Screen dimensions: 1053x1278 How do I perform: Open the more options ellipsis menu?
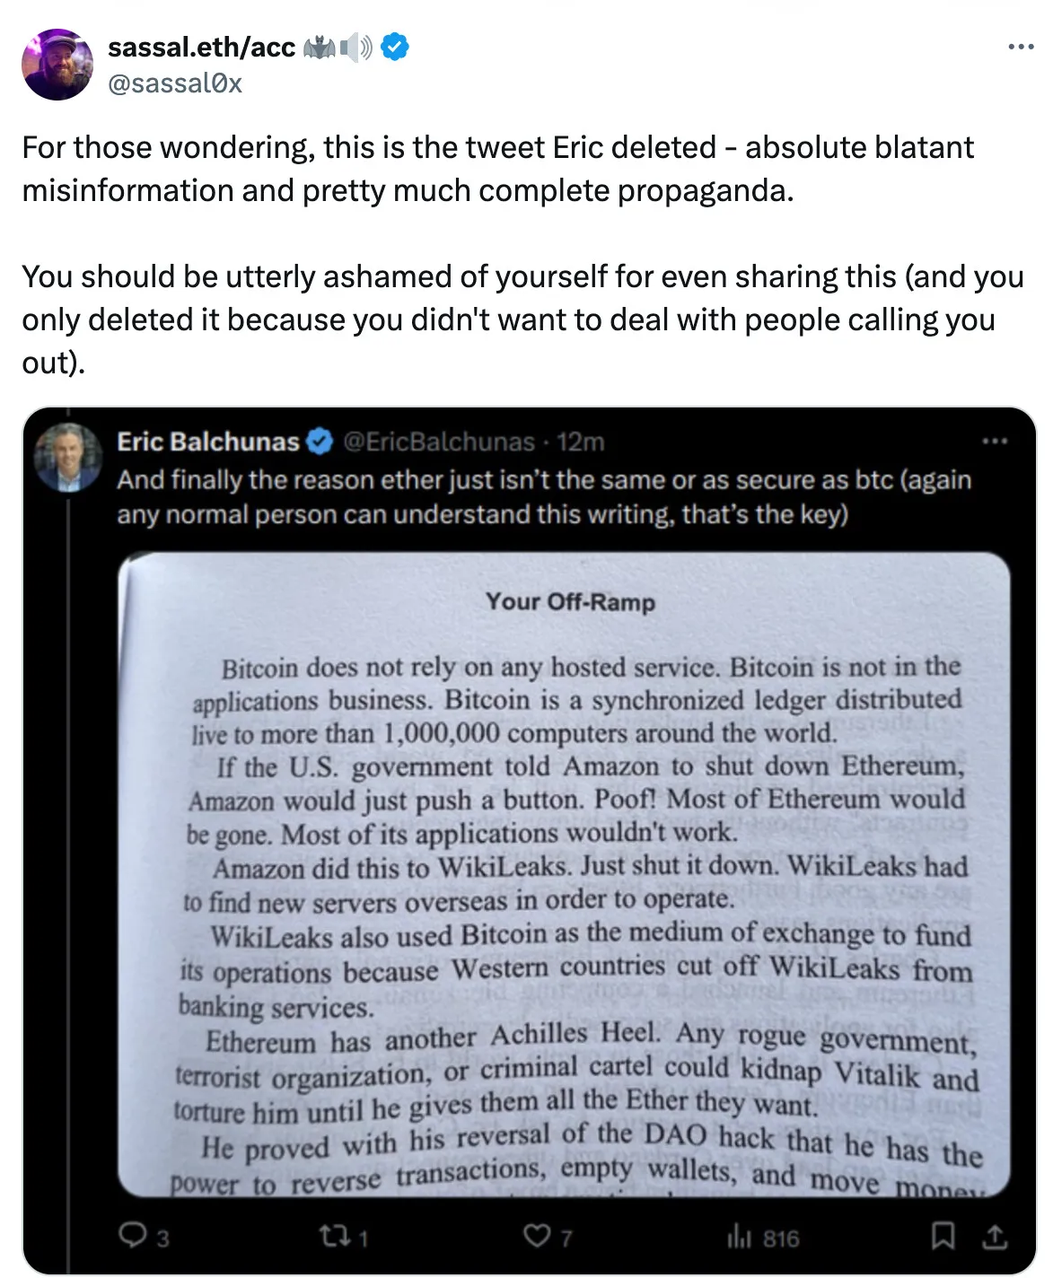point(1020,47)
